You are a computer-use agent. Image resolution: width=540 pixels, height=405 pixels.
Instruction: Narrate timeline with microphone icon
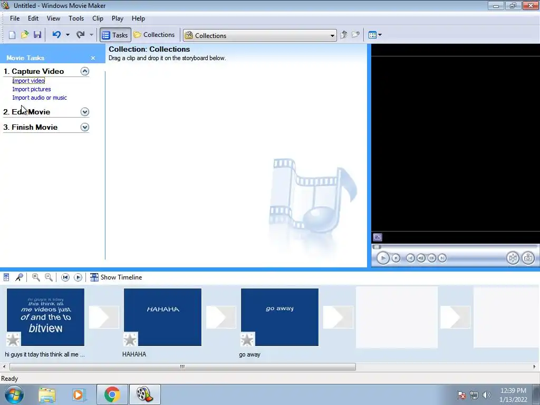click(19, 277)
